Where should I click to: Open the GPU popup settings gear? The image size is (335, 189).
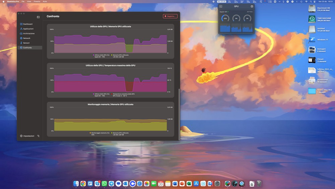[252, 6]
